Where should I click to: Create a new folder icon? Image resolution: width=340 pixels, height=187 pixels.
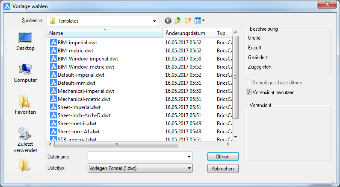pos(188,20)
